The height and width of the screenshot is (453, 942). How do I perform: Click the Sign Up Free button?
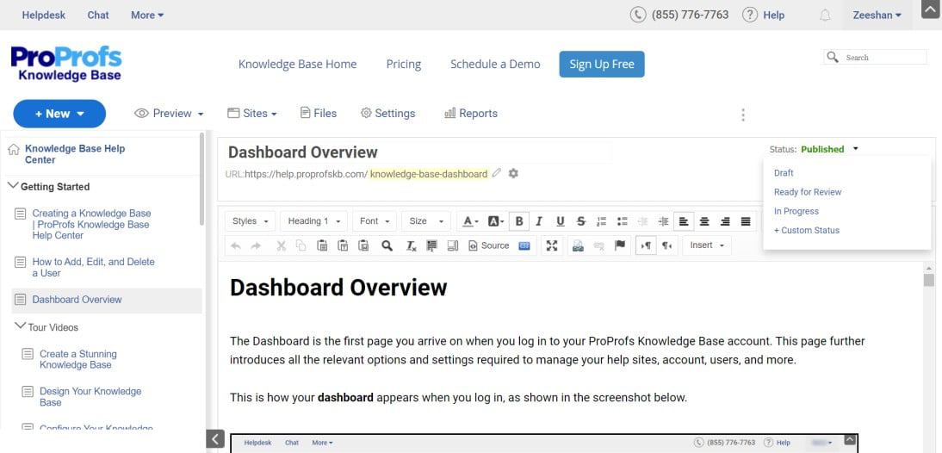point(601,65)
